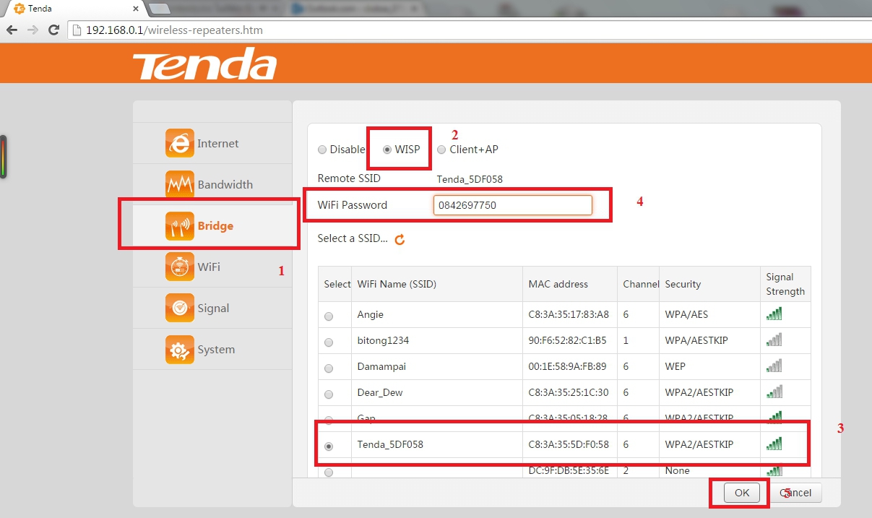Screen dimensions: 872x518
Task: Confirm settings with the OK button
Action: (742, 493)
